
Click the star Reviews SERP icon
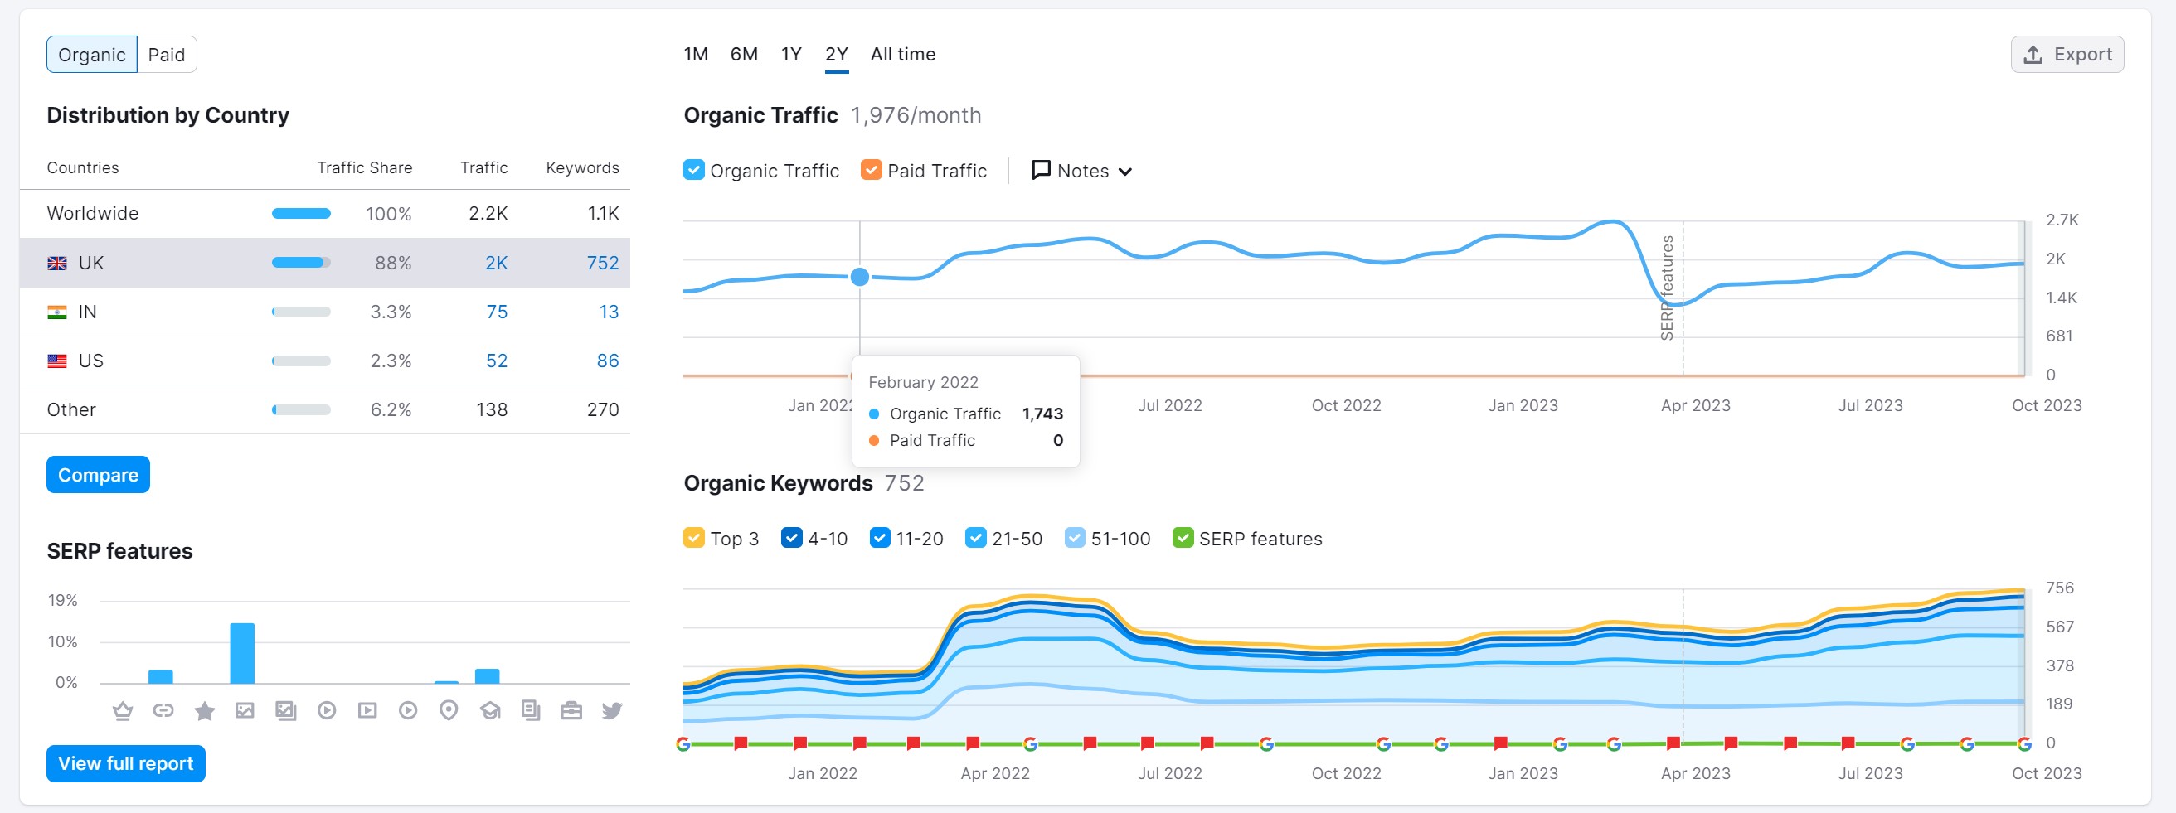(x=205, y=711)
